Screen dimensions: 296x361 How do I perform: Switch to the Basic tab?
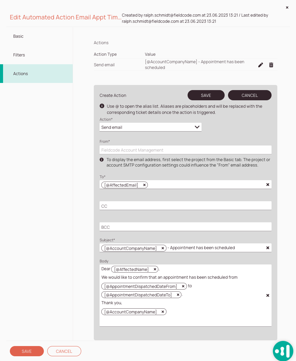pos(18,36)
